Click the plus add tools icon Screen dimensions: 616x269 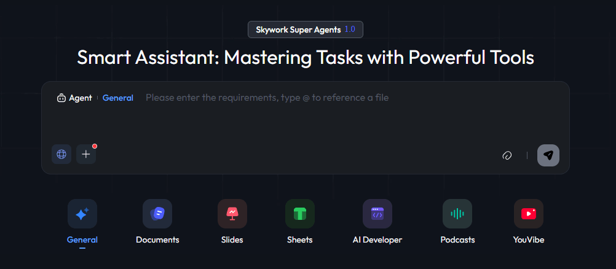coord(86,154)
